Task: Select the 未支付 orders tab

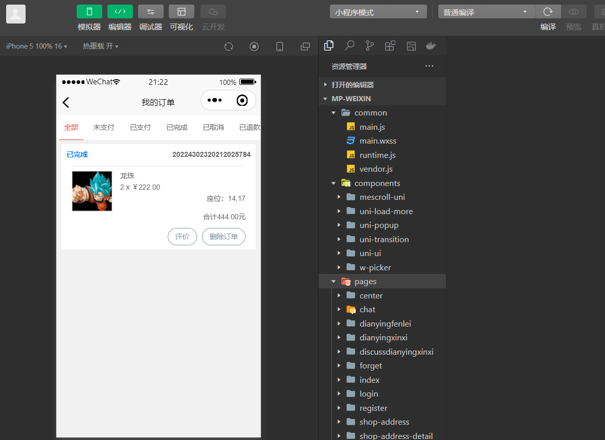Action: click(x=104, y=127)
